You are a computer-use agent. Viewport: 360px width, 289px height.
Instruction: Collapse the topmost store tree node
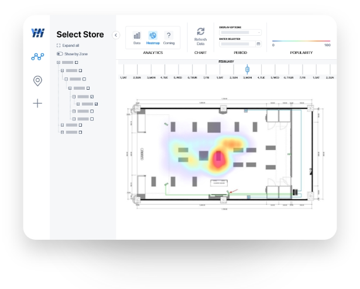(x=58, y=62)
